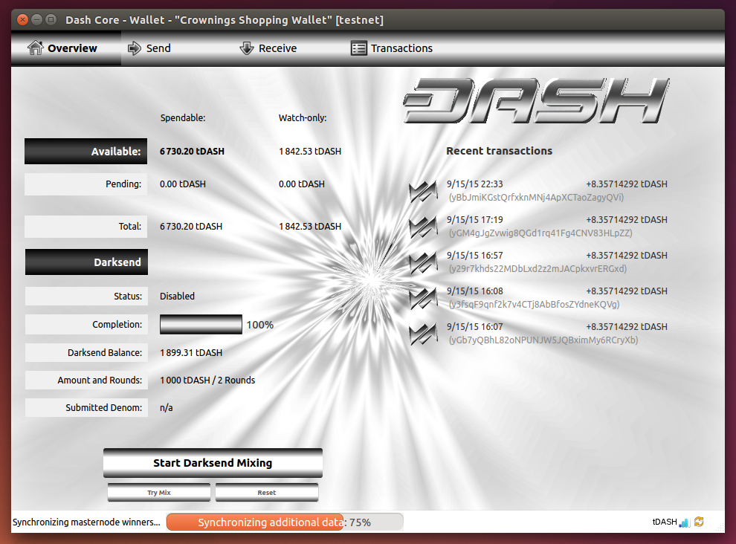Click the 9/15/15 22:33 transaction date
This screenshot has height=544, width=736.
(474, 184)
